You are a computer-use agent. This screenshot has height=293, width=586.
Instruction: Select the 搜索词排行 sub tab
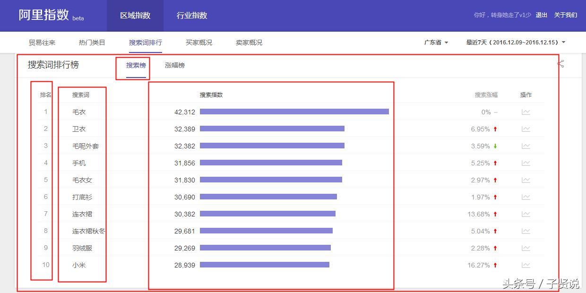[146, 43]
